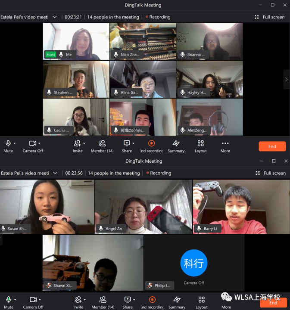
Task: Go to next page of video tiles
Action: [286, 79]
